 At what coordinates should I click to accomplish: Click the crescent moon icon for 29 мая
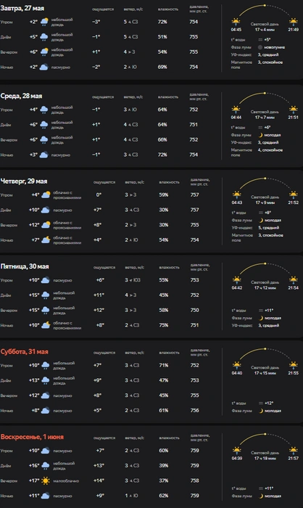[x=260, y=221]
